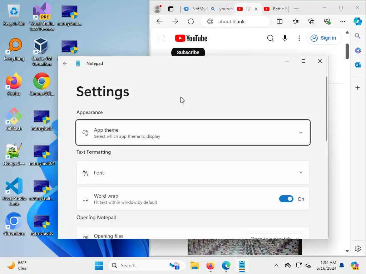366x274 pixels.
Task: Toggle Edge split screen icon
Action: coord(280,21)
